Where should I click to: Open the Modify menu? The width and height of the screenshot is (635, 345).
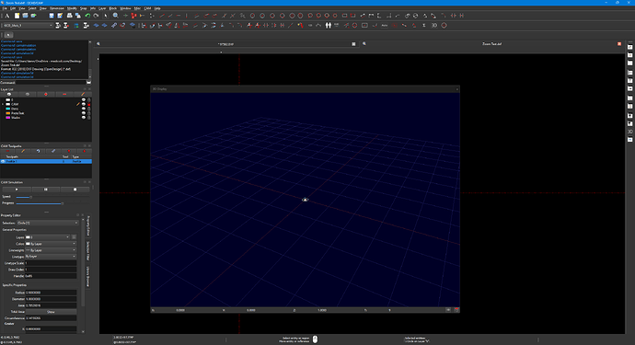click(x=72, y=8)
